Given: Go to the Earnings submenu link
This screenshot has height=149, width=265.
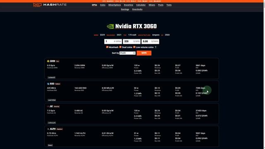Looking at the screenshot, I should pos(125,10).
